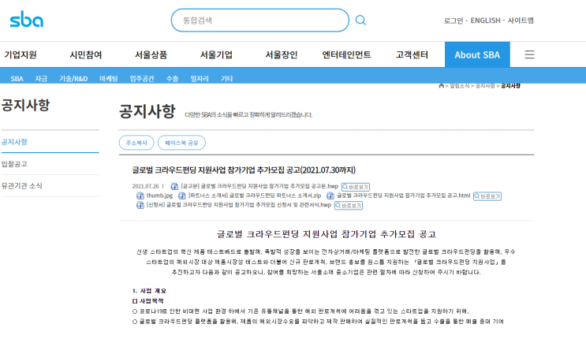Download the 추가모집 공고.html attachment

point(403,196)
